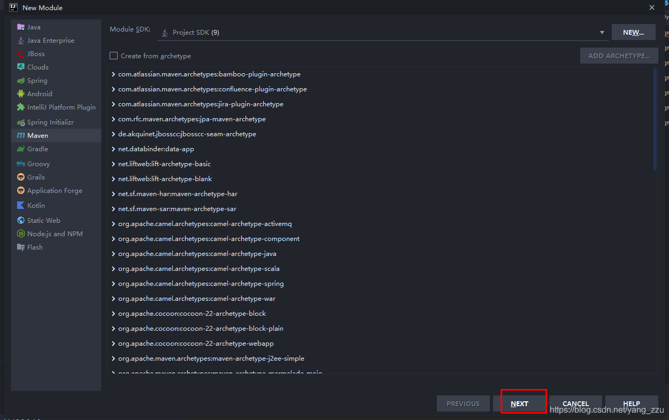Select cocoon-22-archetype-webapp row
Image resolution: width=669 pixels, height=420 pixels.
pyautogui.click(x=382, y=344)
